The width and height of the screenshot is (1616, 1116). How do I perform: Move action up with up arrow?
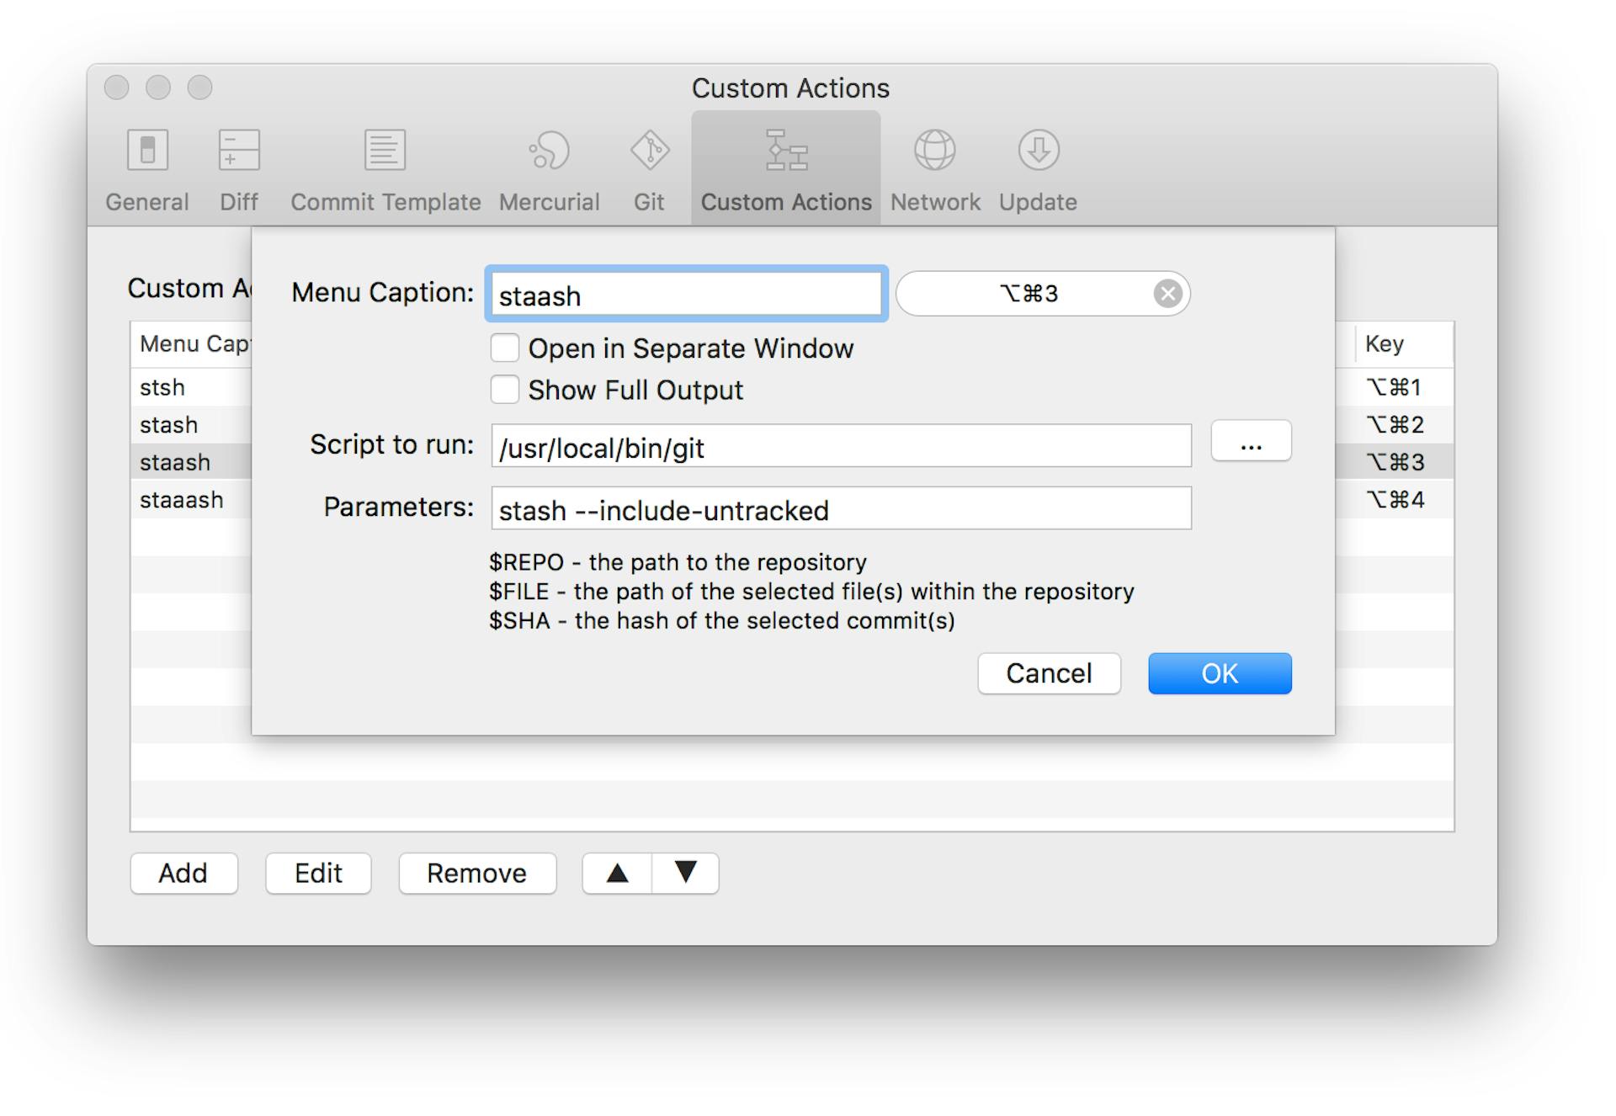617,873
